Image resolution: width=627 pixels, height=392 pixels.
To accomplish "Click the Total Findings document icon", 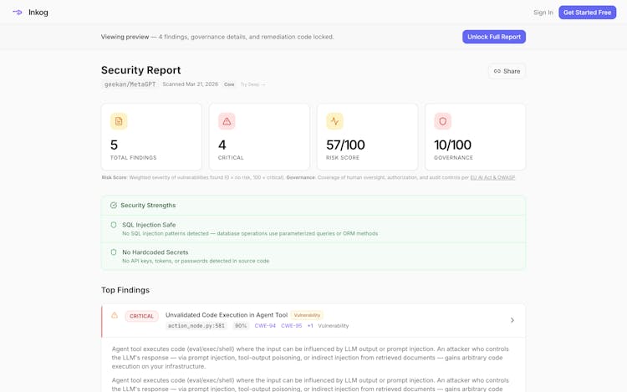I will [x=119, y=121].
